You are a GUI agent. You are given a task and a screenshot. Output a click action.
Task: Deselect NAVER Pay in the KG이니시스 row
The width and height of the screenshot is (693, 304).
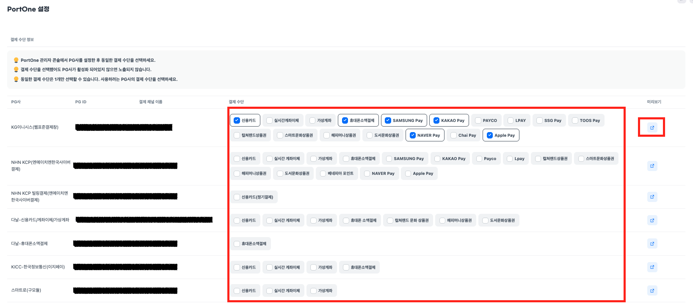(x=413, y=135)
